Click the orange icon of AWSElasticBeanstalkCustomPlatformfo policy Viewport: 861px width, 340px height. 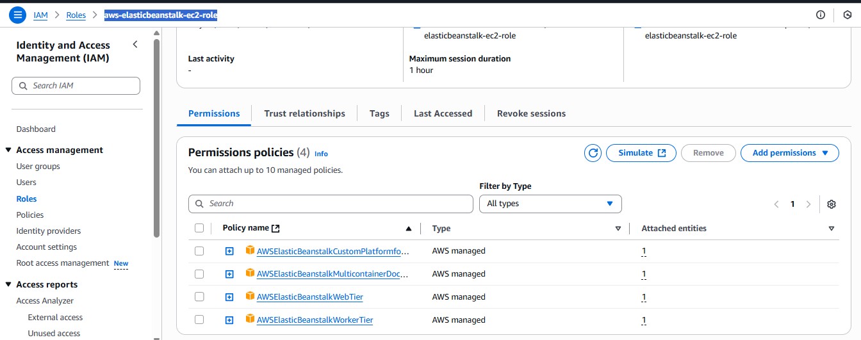click(x=250, y=250)
